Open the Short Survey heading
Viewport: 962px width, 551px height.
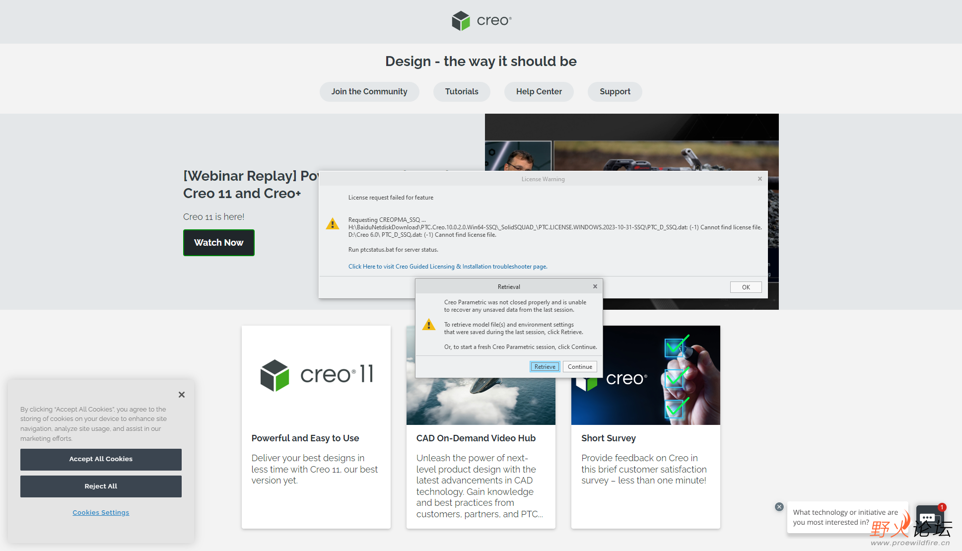609,438
